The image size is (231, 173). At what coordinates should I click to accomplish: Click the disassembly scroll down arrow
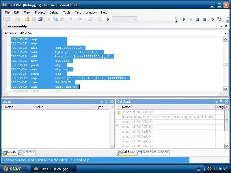226,89
